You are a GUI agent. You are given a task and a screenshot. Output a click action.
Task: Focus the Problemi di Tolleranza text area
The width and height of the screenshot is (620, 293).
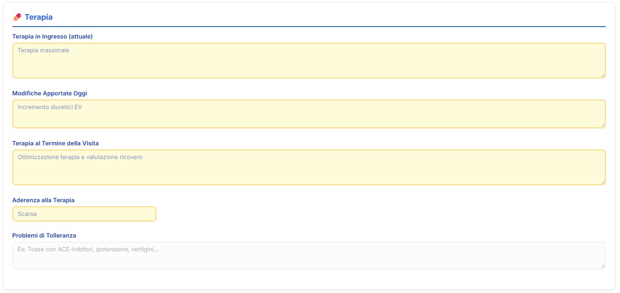point(309,255)
